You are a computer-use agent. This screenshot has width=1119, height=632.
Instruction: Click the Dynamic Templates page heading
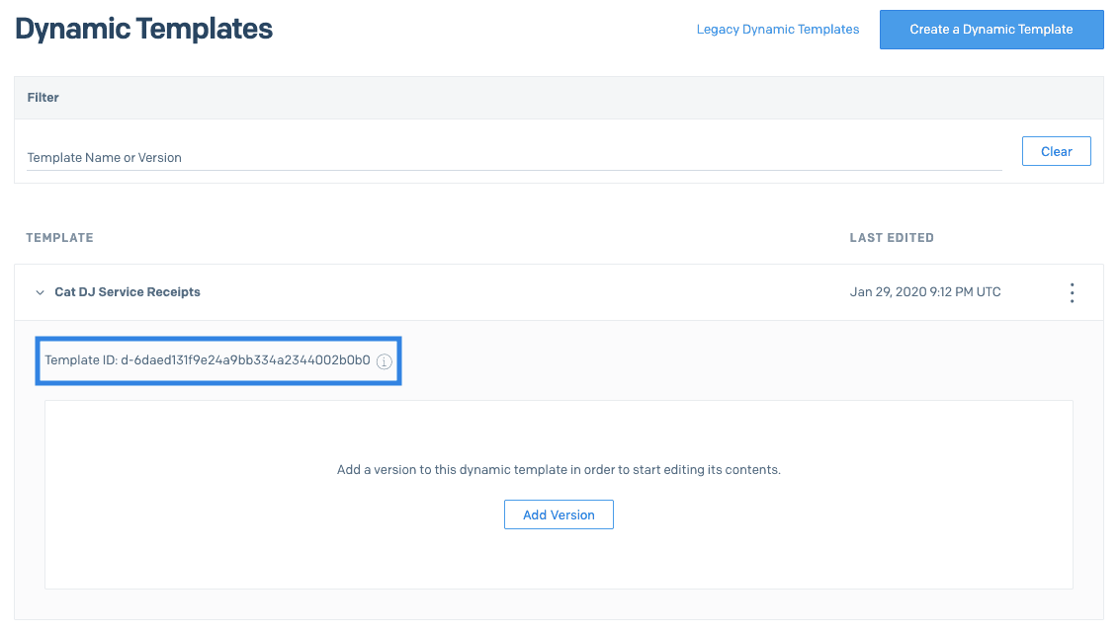click(143, 30)
